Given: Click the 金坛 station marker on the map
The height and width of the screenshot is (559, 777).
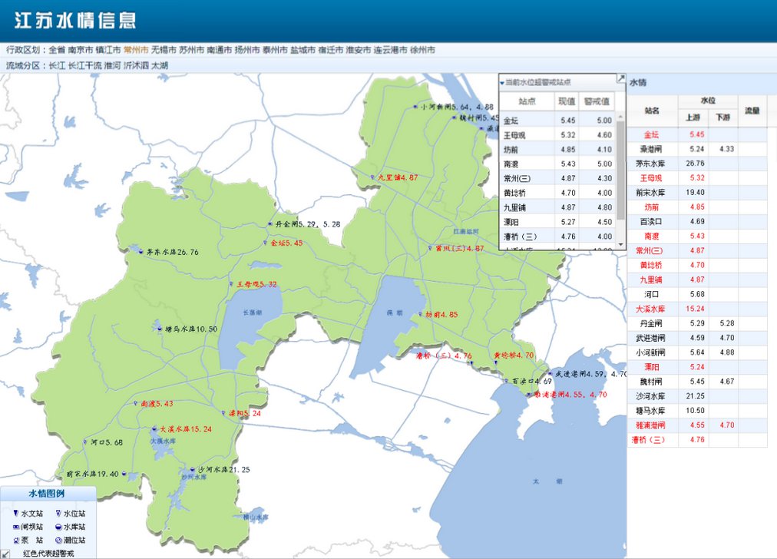Looking at the screenshot, I should [x=264, y=243].
